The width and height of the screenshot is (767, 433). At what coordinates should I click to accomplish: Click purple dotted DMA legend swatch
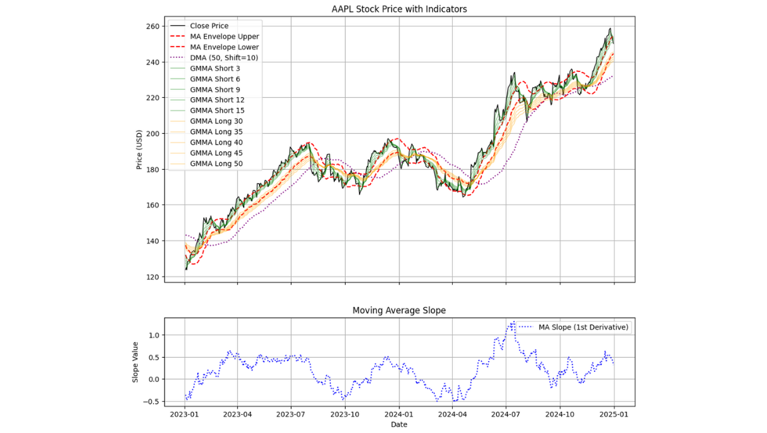pyautogui.click(x=178, y=58)
